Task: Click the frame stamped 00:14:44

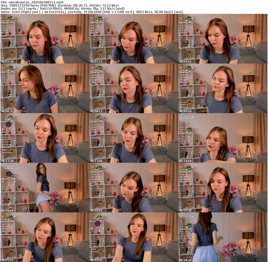Action: pyautogui.click(x=223, y=138)
